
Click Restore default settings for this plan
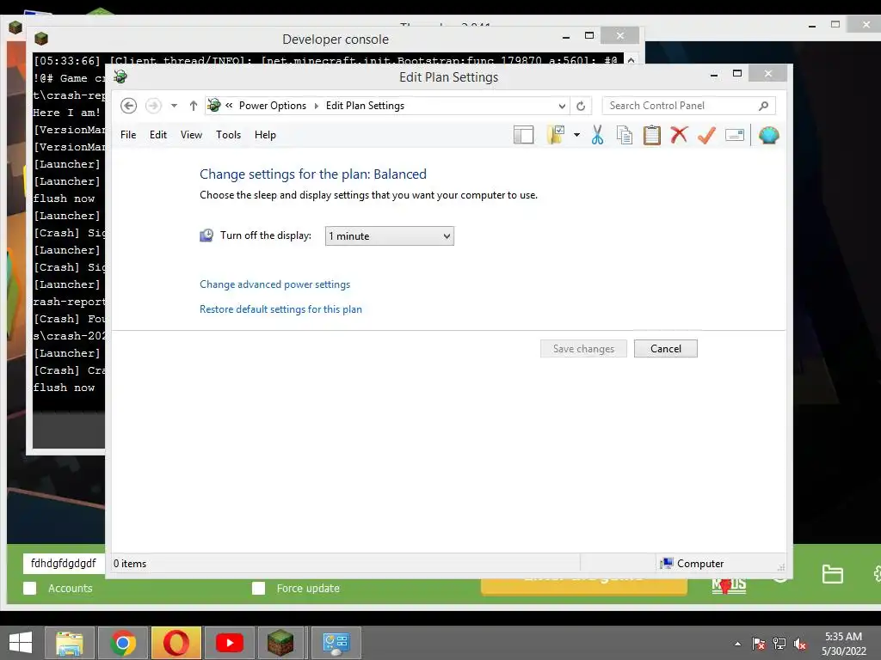click(x=280, y=309)
